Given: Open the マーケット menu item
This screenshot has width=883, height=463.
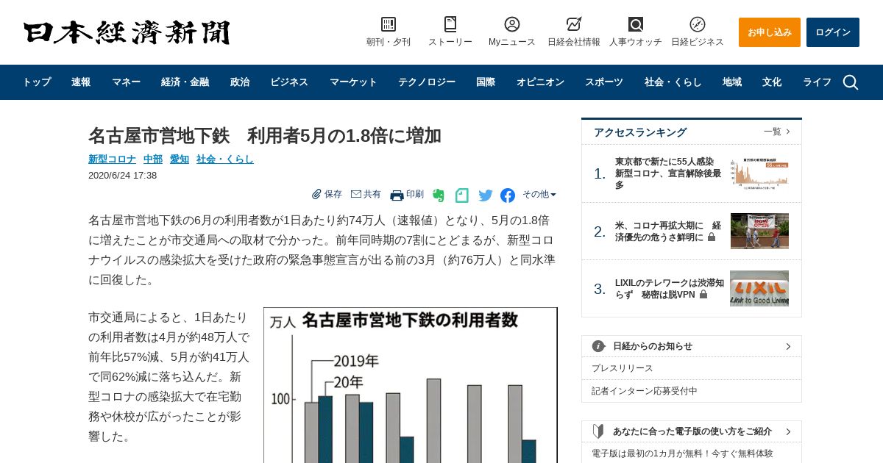Looking at the screenshot, I should (x=353, y=82).
